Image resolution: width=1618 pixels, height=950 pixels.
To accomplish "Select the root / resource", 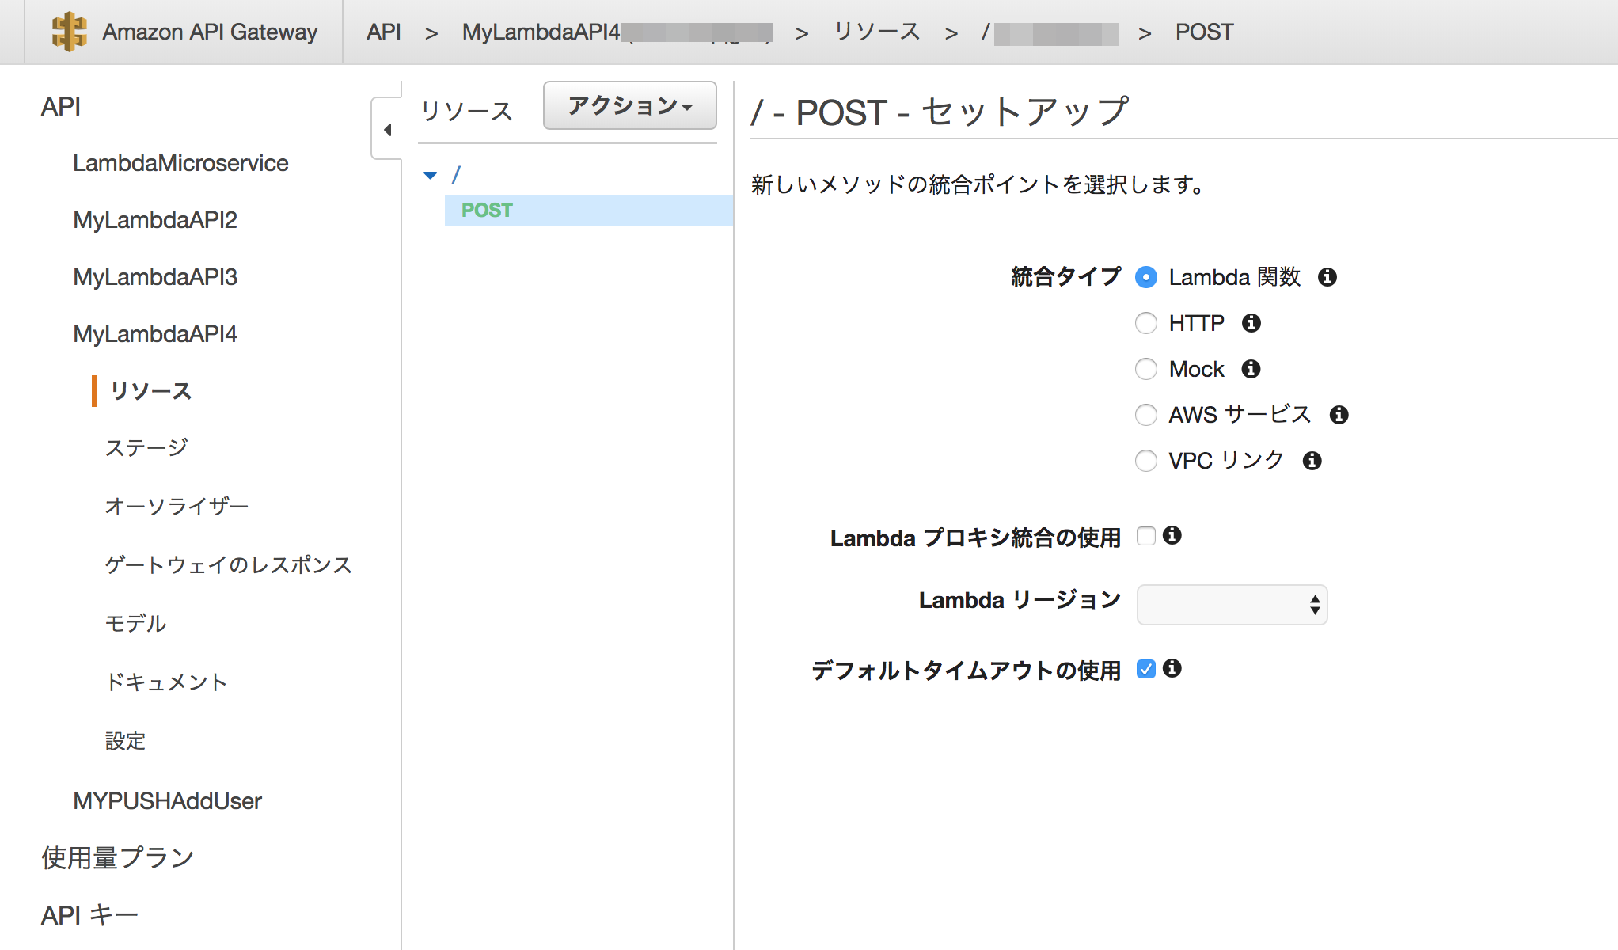I will tap(456, 175).
